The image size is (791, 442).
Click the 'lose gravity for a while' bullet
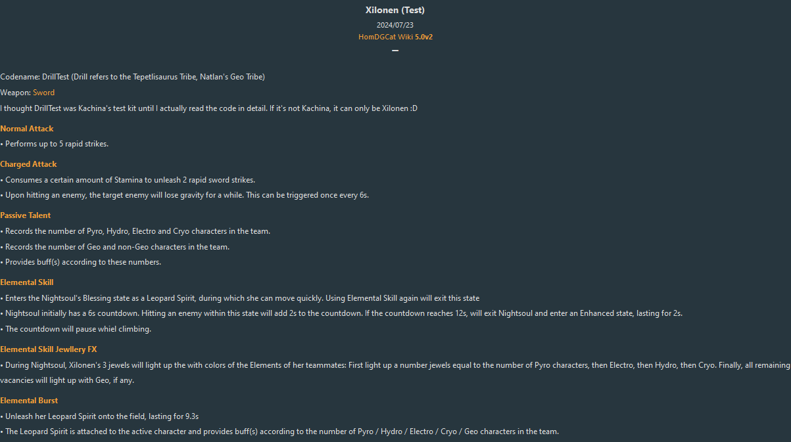click(185, 195)
